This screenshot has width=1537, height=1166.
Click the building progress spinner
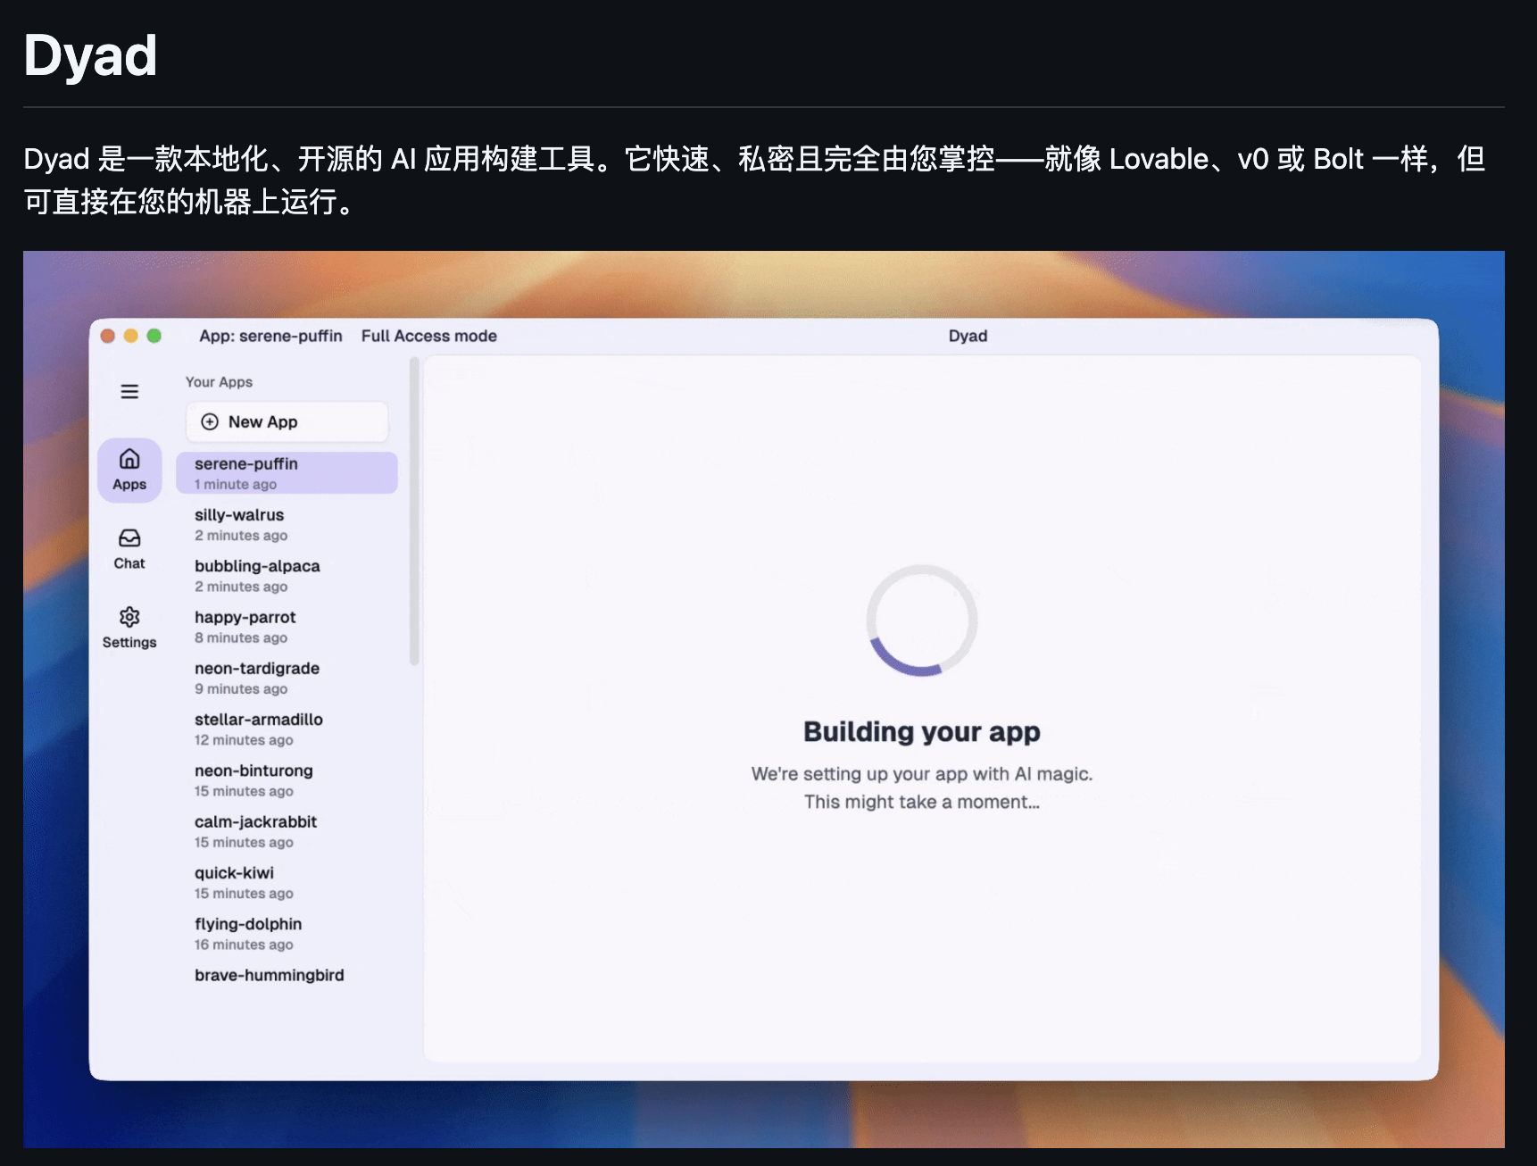pos(921,620)
